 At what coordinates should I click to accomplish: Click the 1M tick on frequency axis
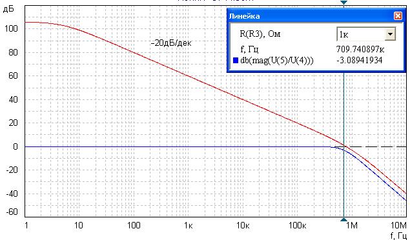point(352,225)
